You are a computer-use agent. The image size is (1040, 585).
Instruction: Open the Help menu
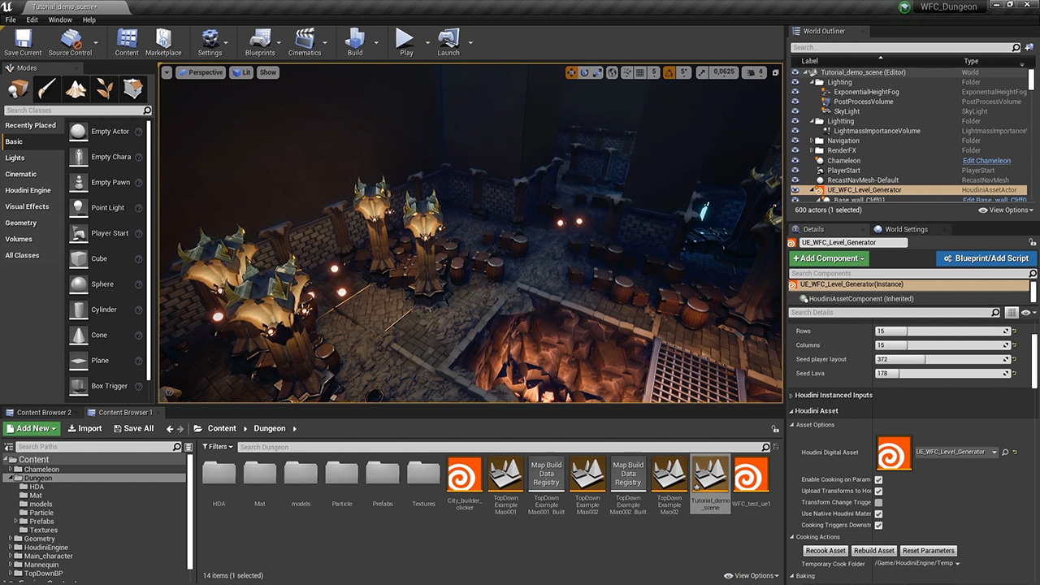pyautogui.click(x=89, y=19)
